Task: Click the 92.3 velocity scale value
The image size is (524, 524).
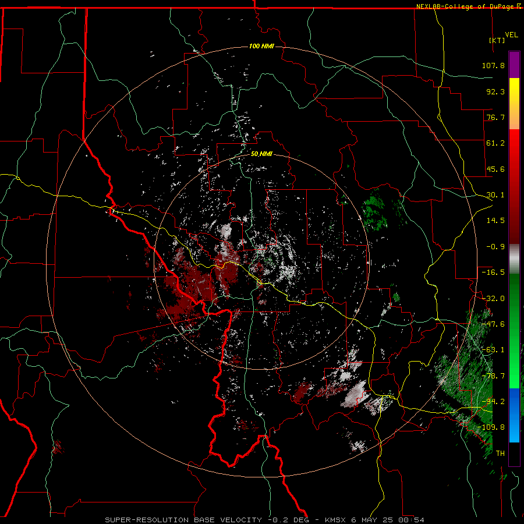Action: point(495,91)
